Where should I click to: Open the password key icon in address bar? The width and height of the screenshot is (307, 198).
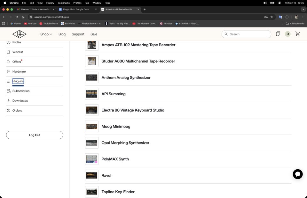pyautogui.click(x=266, y=17)
